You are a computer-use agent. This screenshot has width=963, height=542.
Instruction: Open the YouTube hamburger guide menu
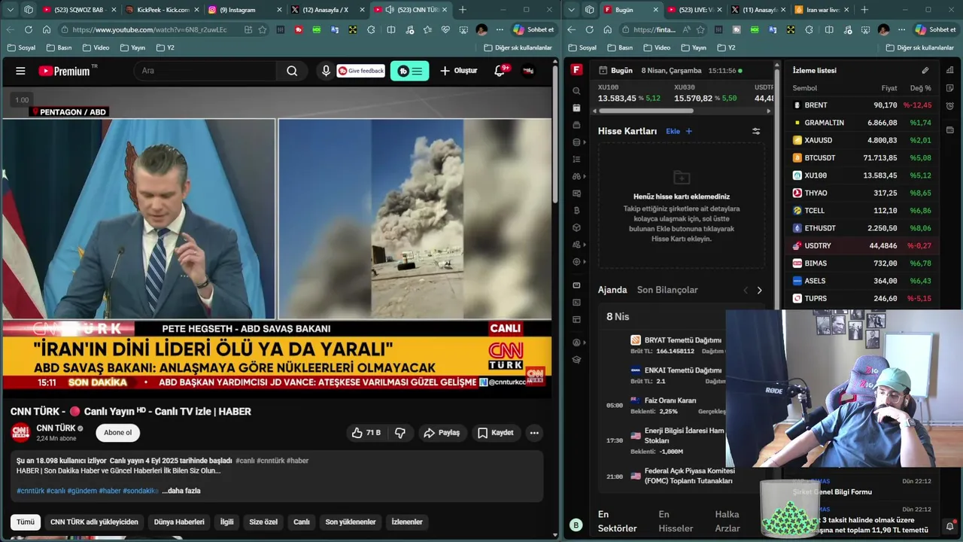click(x=20, y=71)
